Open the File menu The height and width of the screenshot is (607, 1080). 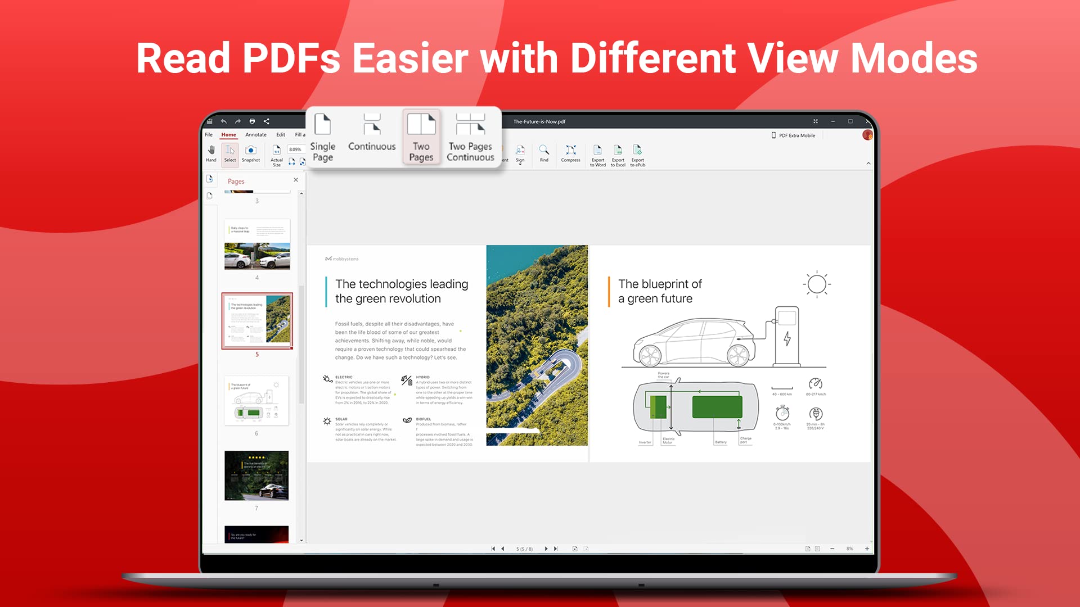(209, 135)
